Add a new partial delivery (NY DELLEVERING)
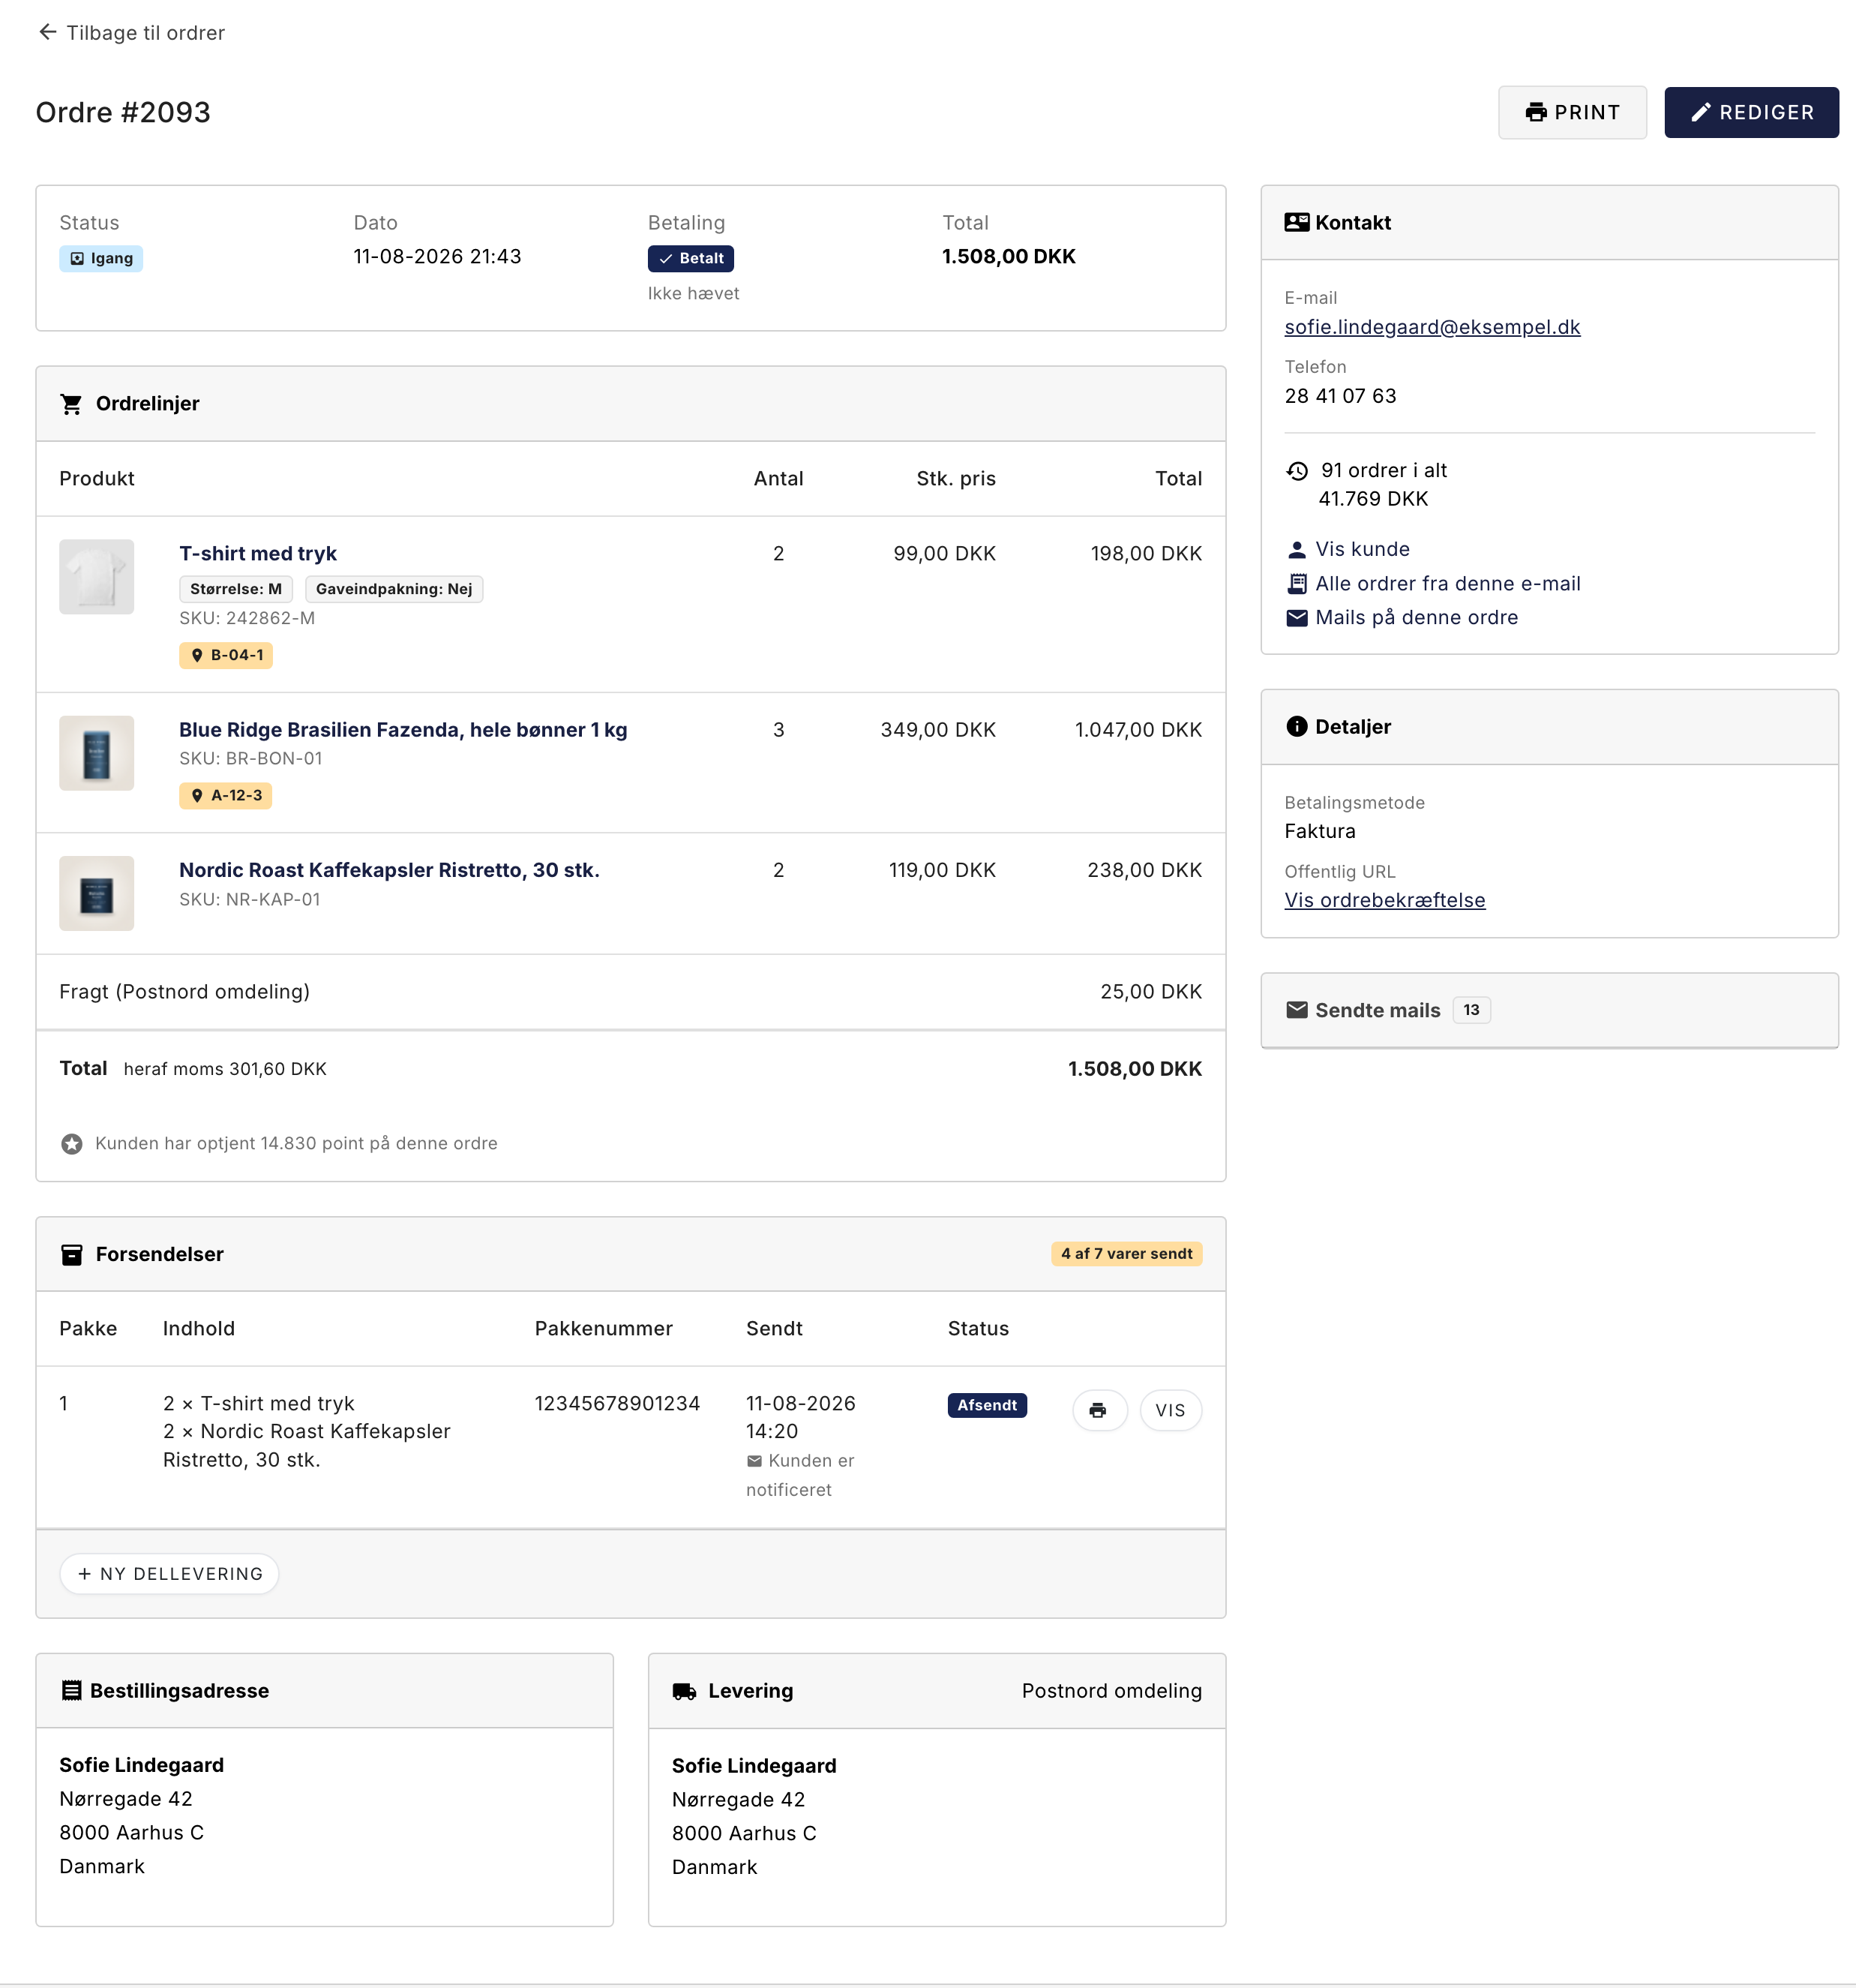The image size is (1856, 1988). [169, 1573]
